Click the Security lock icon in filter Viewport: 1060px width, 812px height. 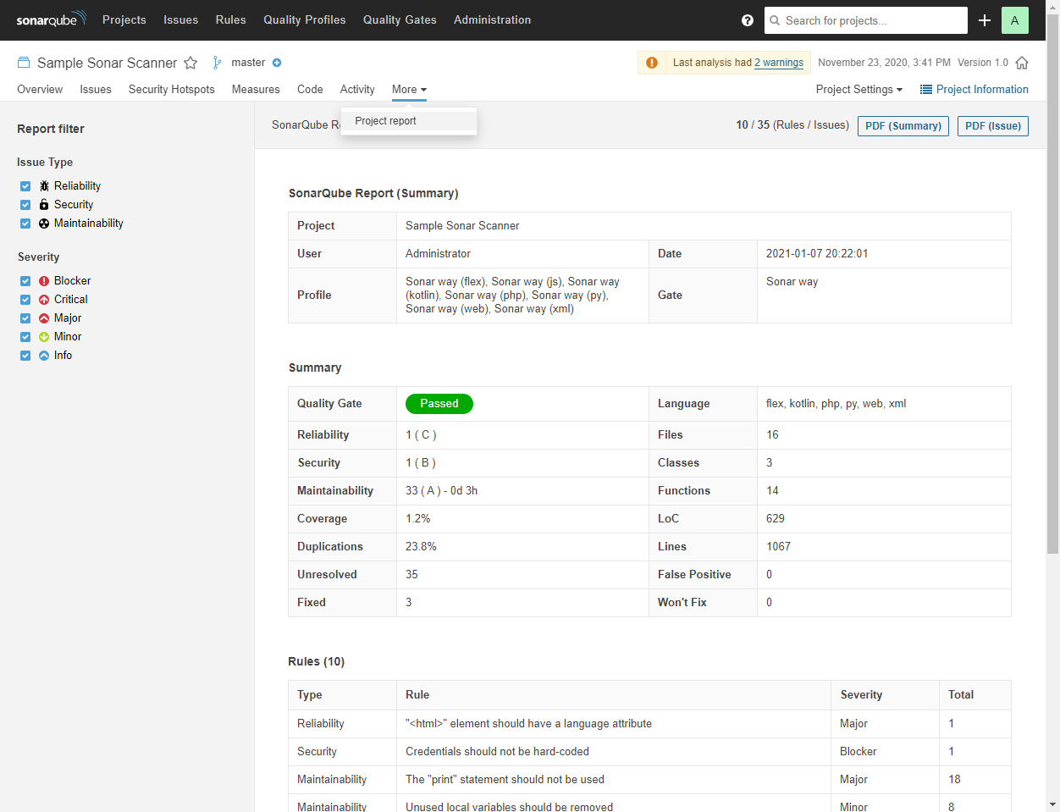pyautogui.click(x=44, y=205)
